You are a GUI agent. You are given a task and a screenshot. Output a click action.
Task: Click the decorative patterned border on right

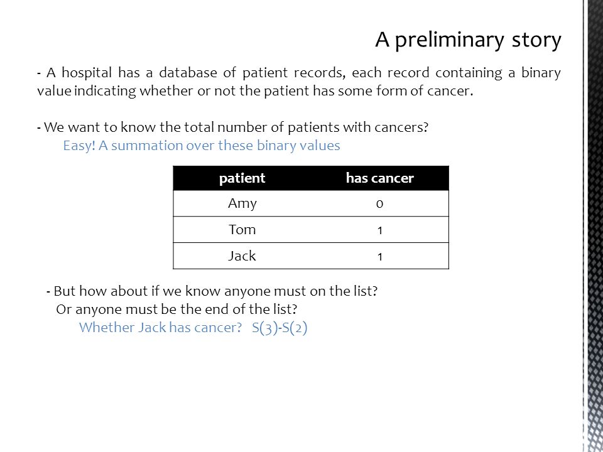pos(593,226)
